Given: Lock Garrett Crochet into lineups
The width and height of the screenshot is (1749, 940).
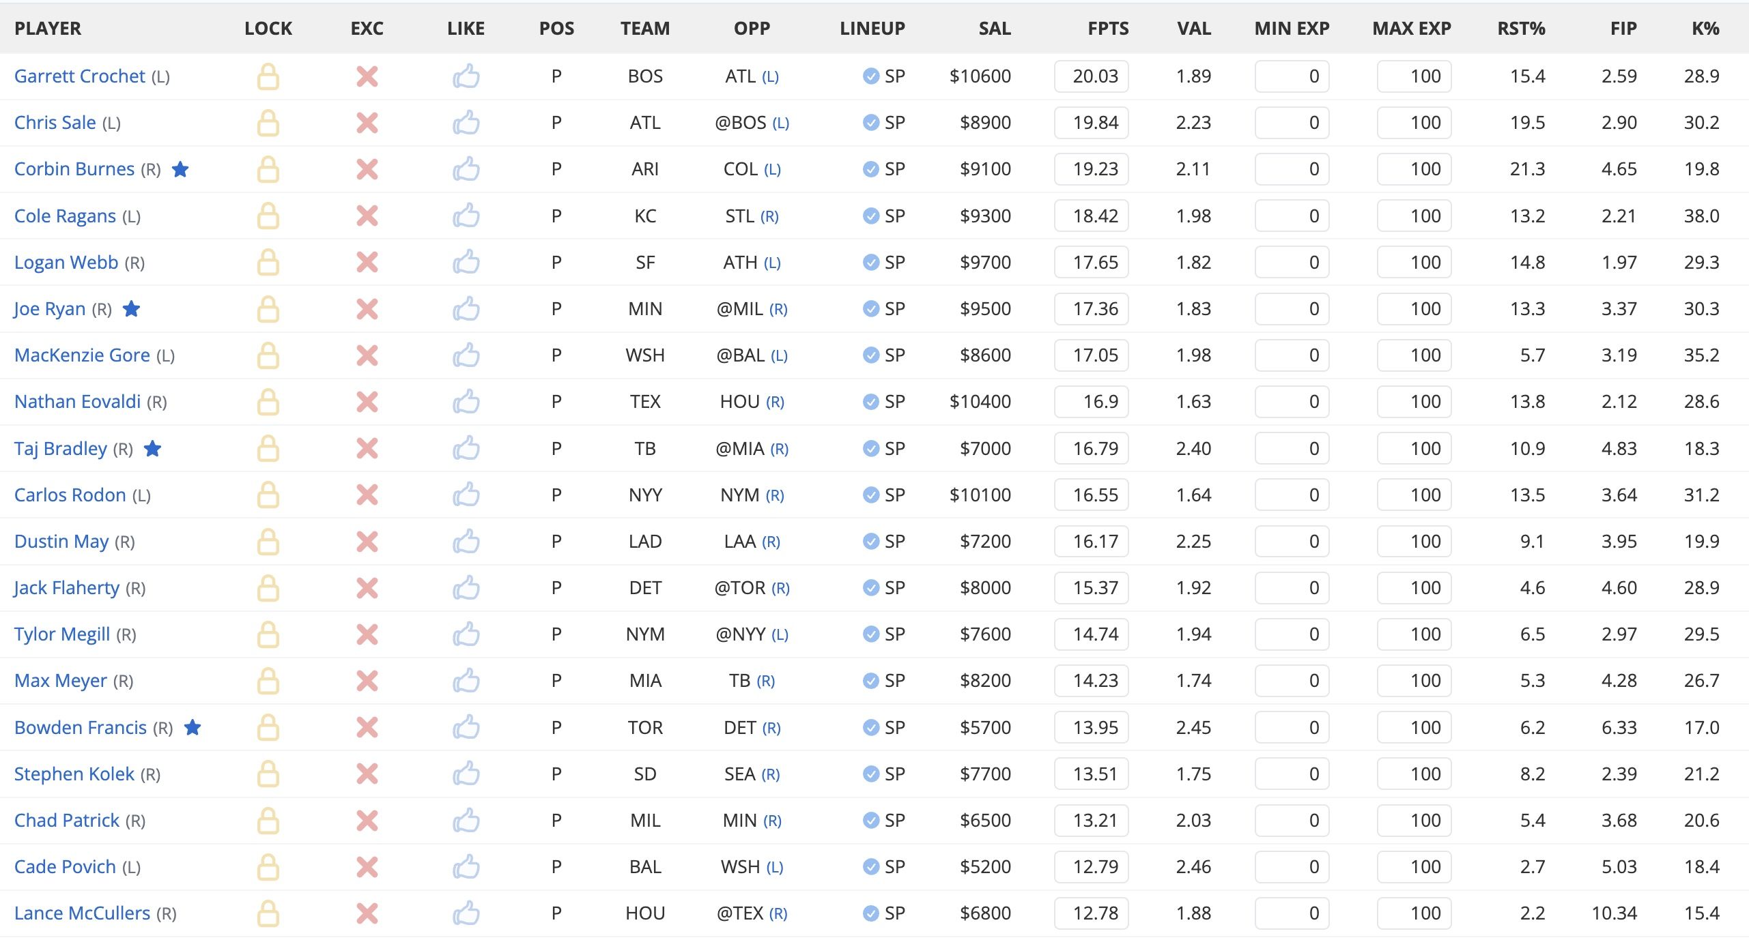Looking at the screenshot, I should [268, 76].
